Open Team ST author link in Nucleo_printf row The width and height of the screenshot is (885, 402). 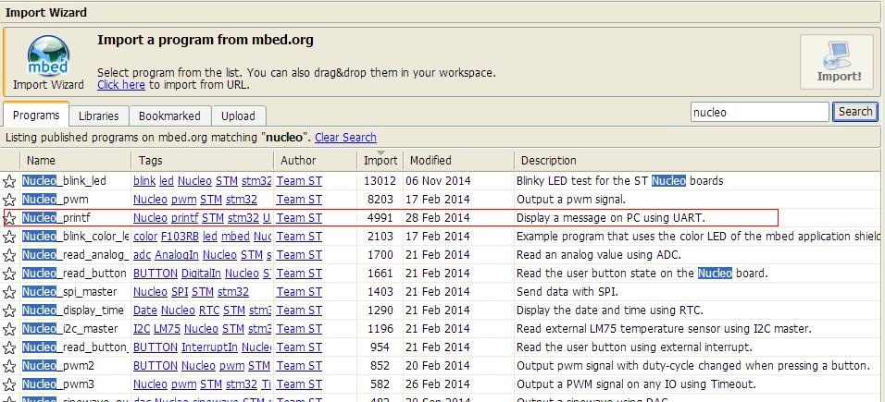299,217
